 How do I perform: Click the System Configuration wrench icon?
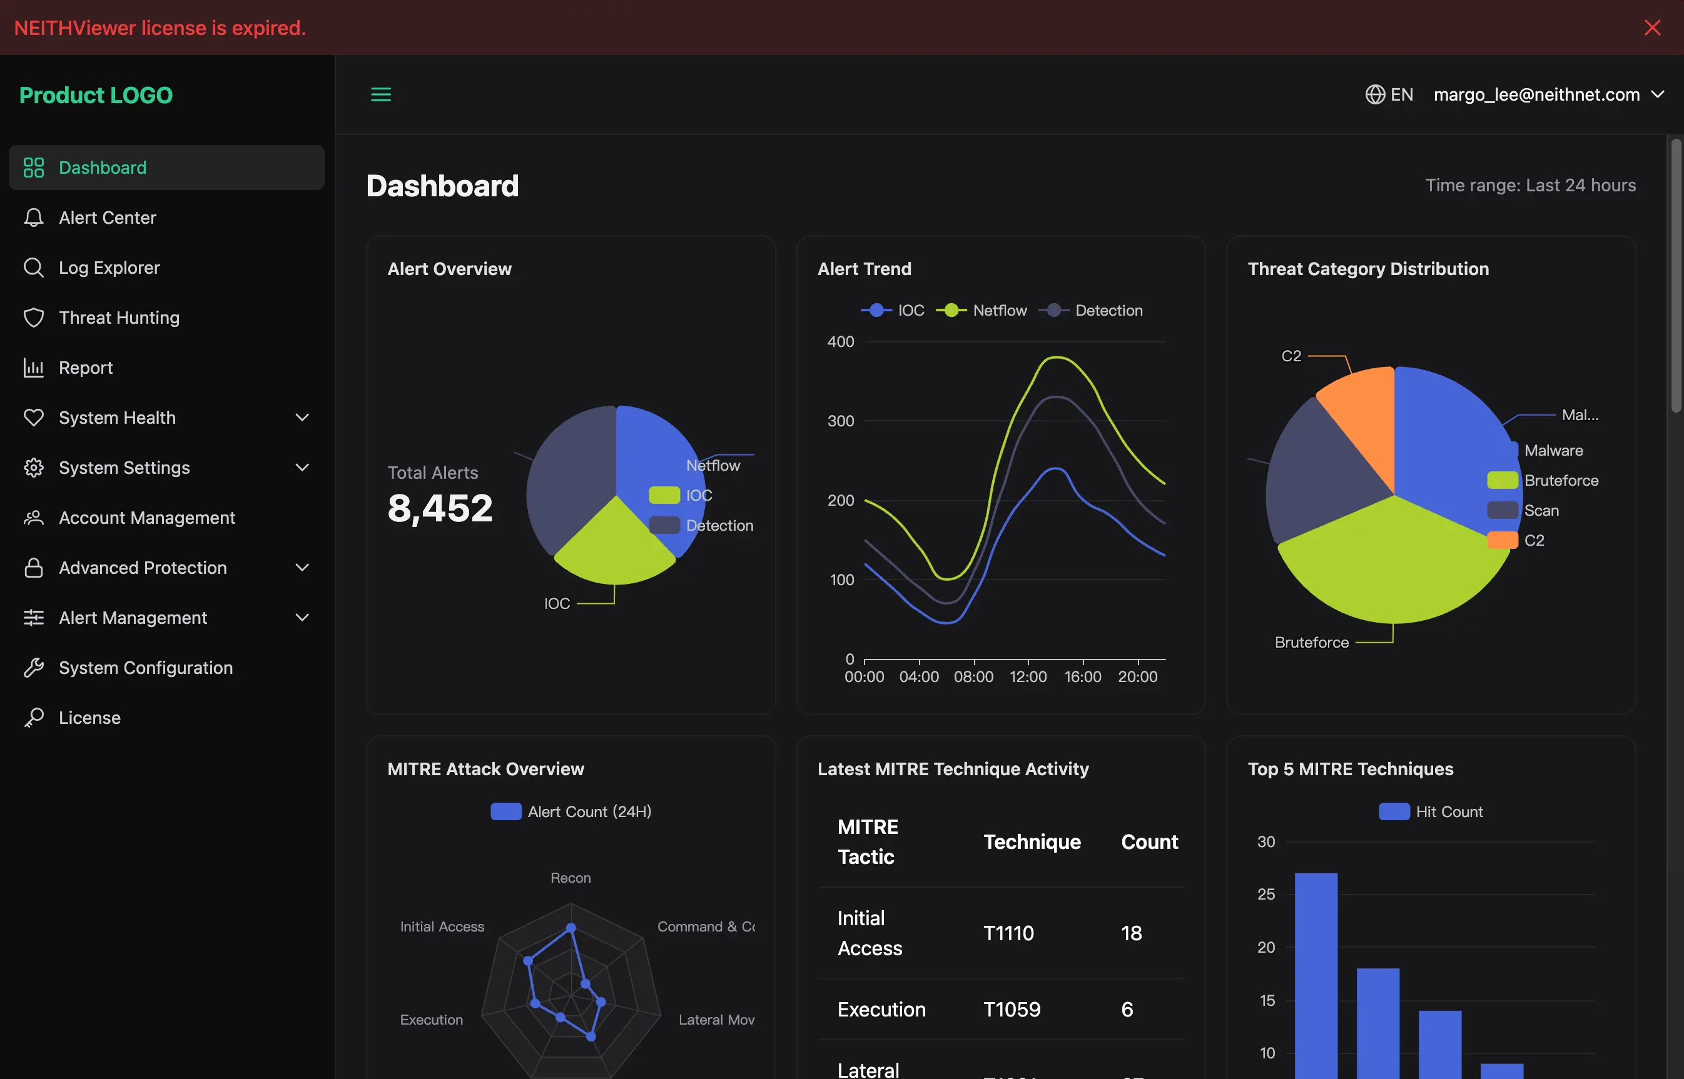point(34,668)
